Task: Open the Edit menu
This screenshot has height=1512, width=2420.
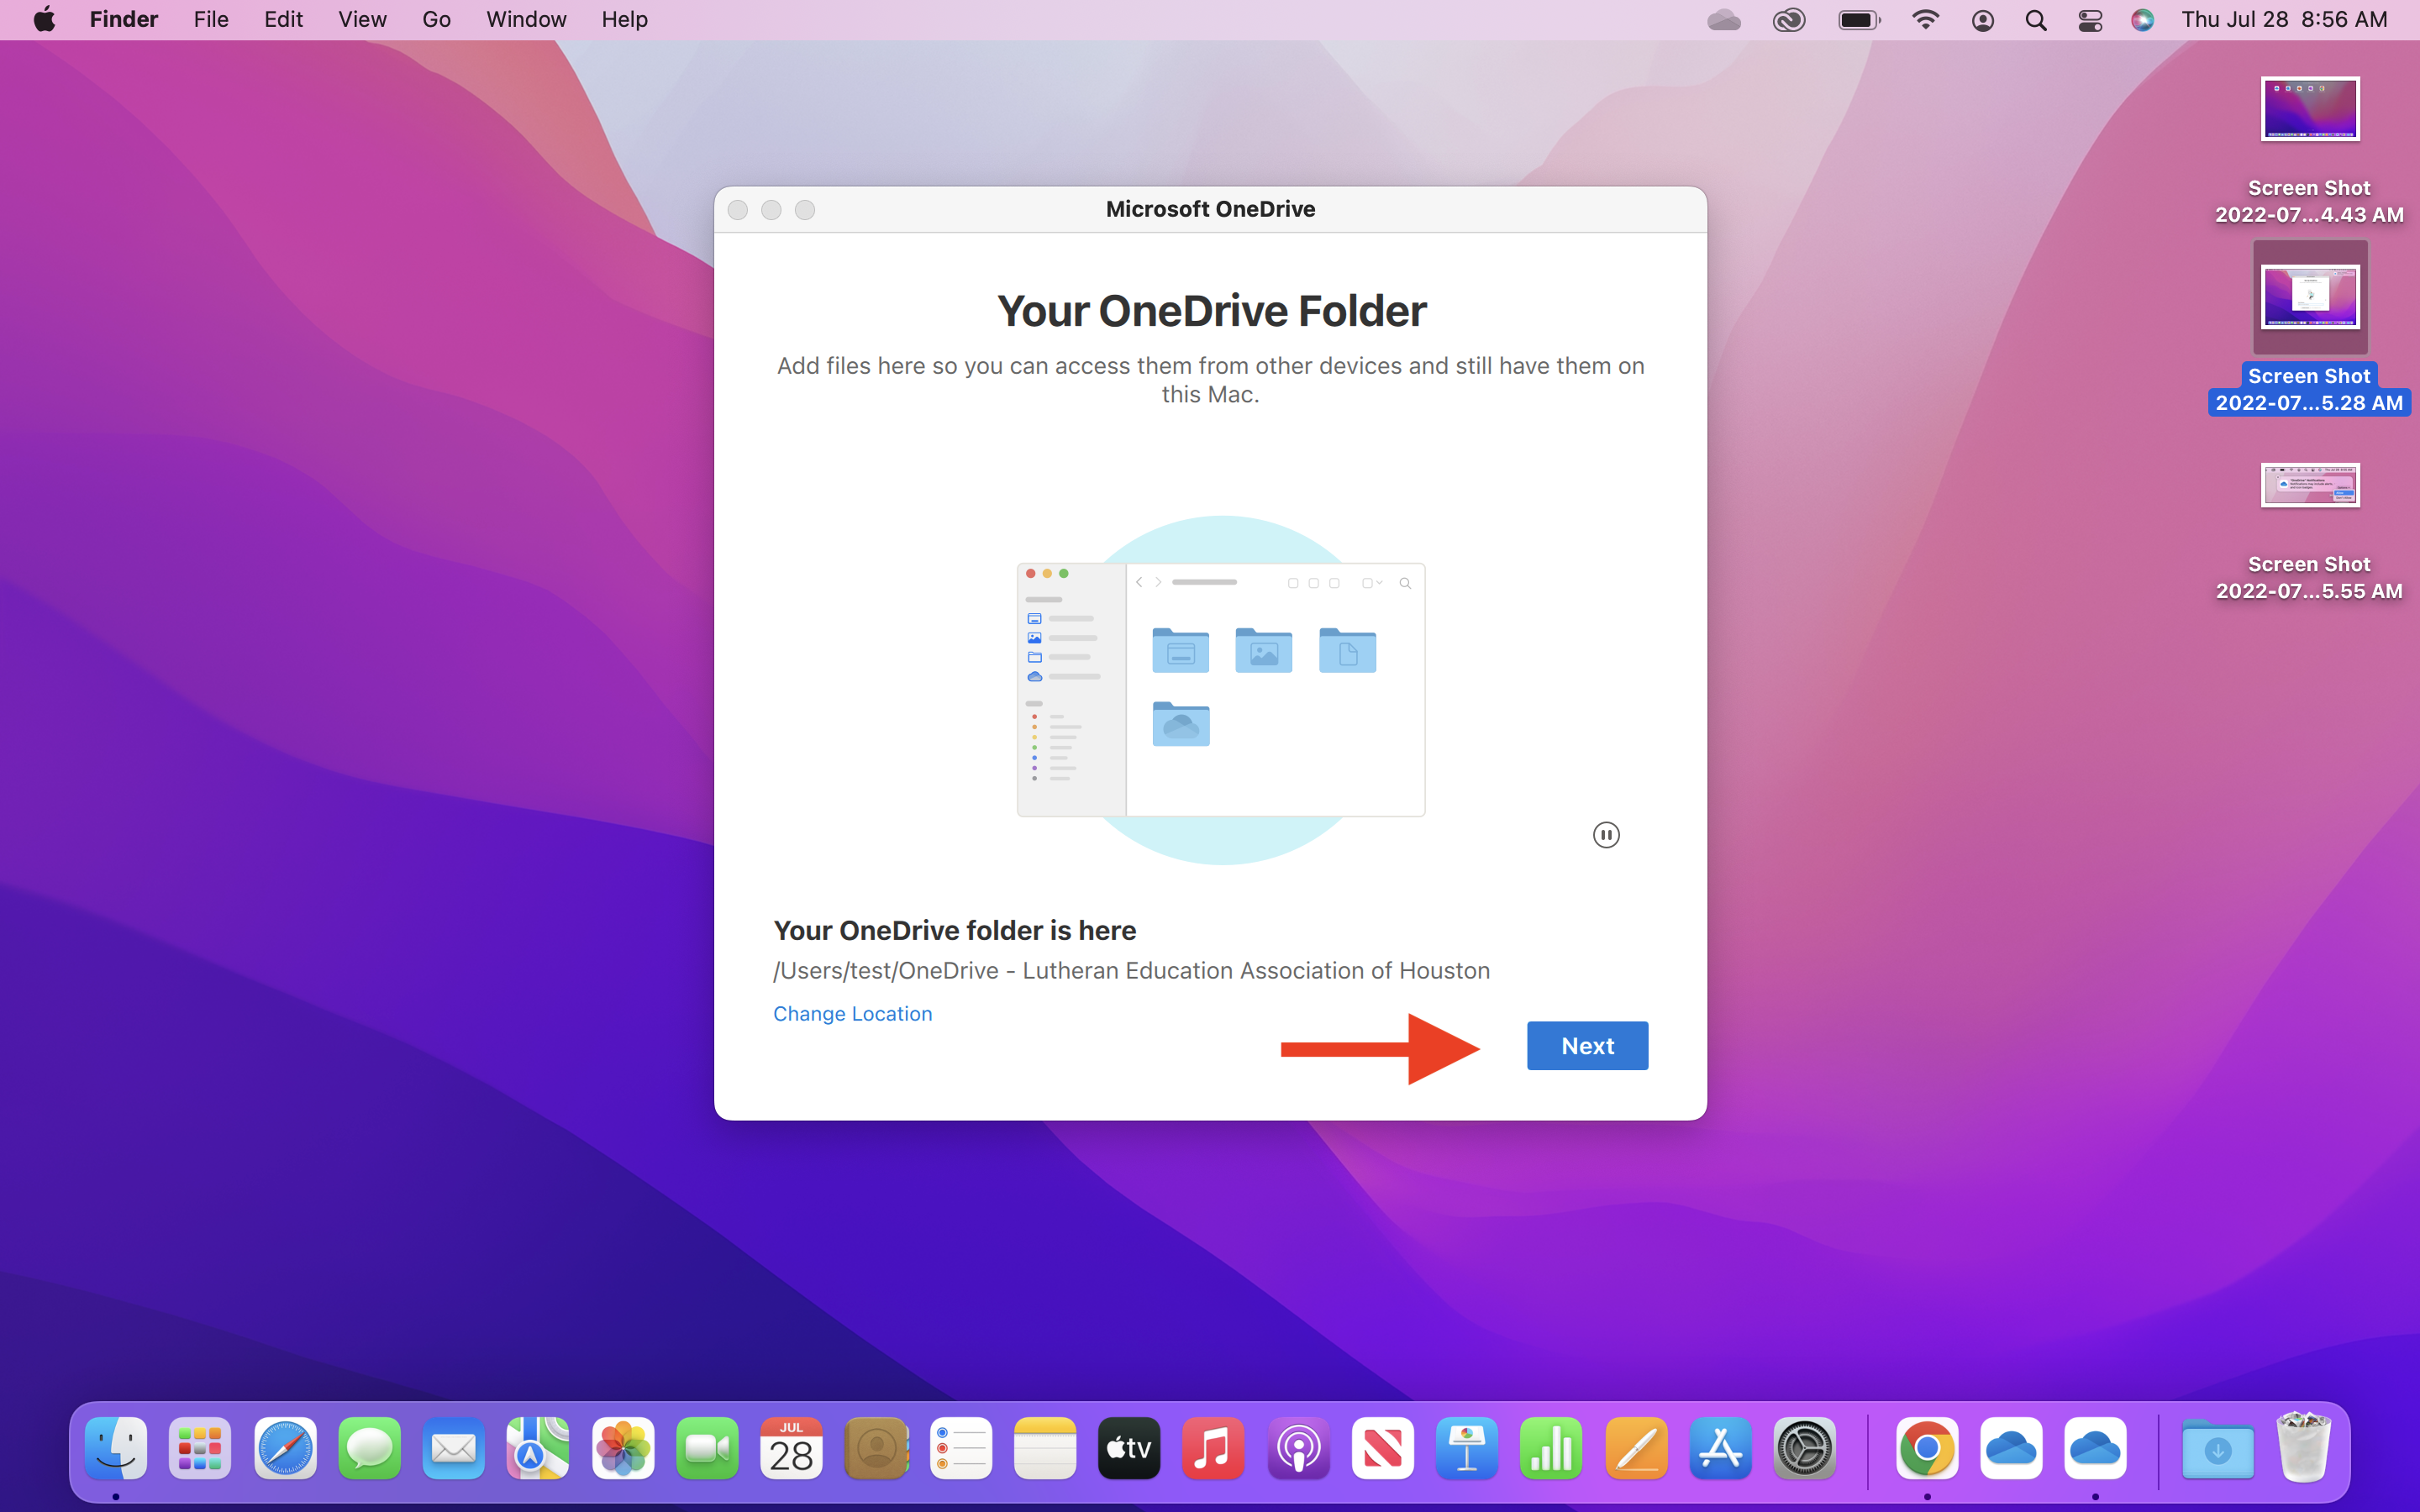Action: (x=283, y=19)
